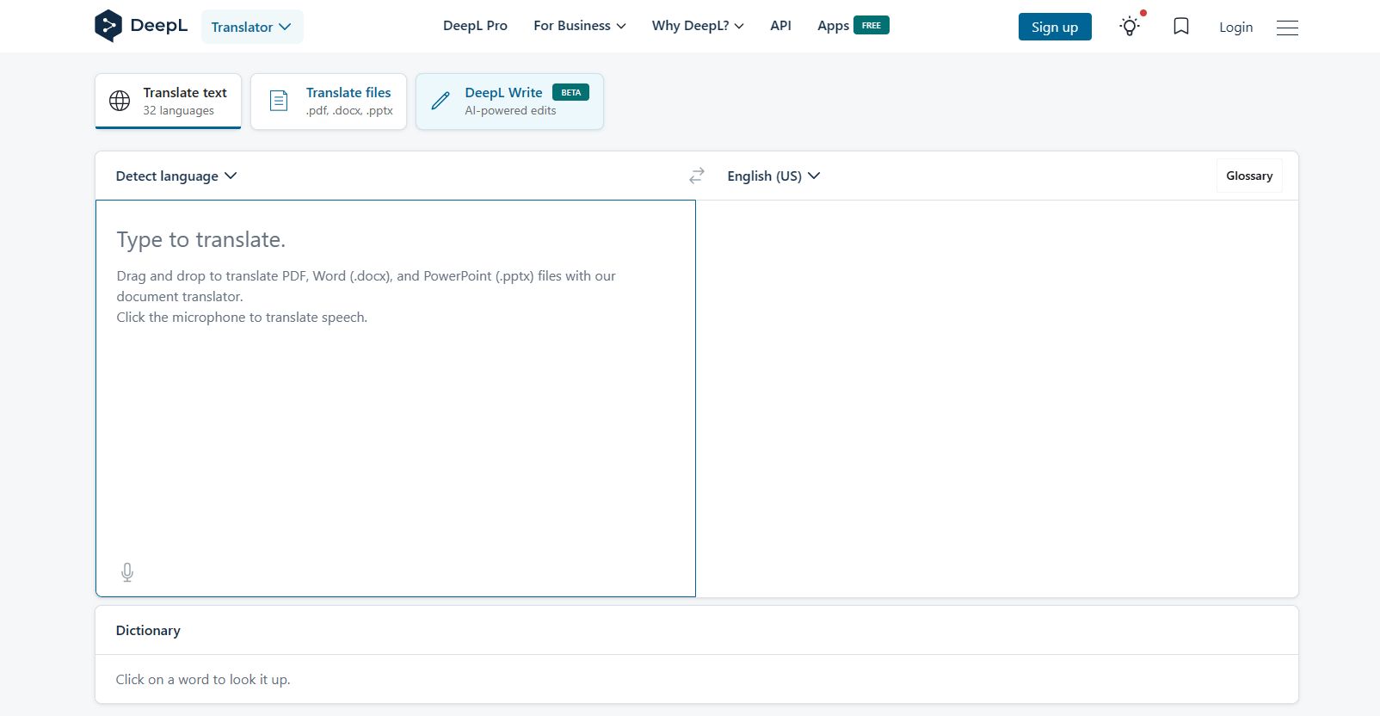Click the document icon in Translate files
The width and height of the screenshot is (1380, 716).
point(279,101)
